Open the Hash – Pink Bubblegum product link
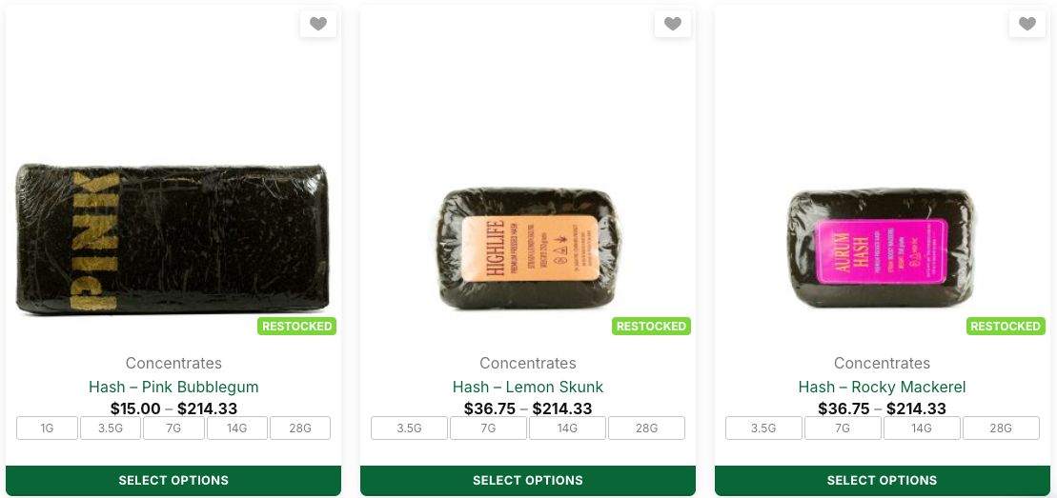The image size is (1057, 498). pos(173,387)
